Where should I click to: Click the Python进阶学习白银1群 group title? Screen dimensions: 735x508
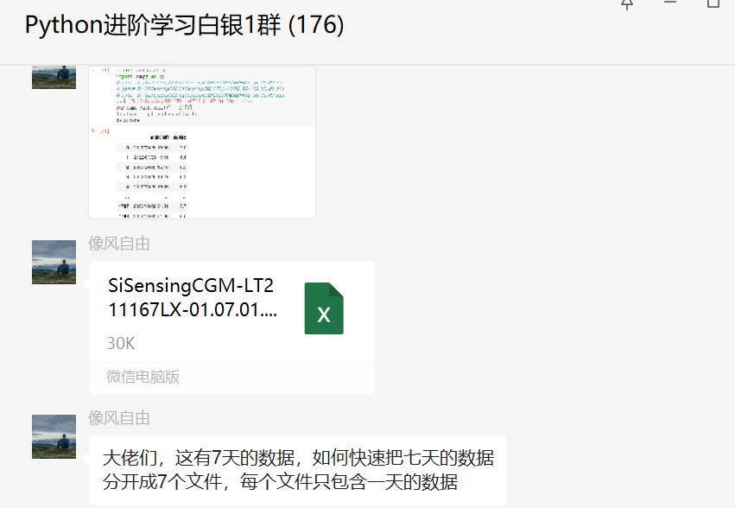coord(153,25)
